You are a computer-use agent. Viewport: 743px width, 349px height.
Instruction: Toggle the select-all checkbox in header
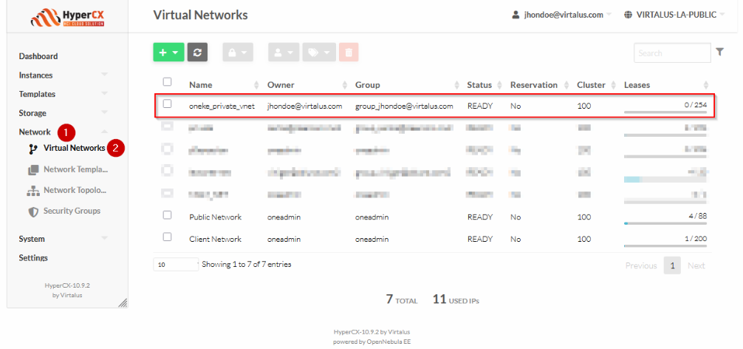pos(167,82)
